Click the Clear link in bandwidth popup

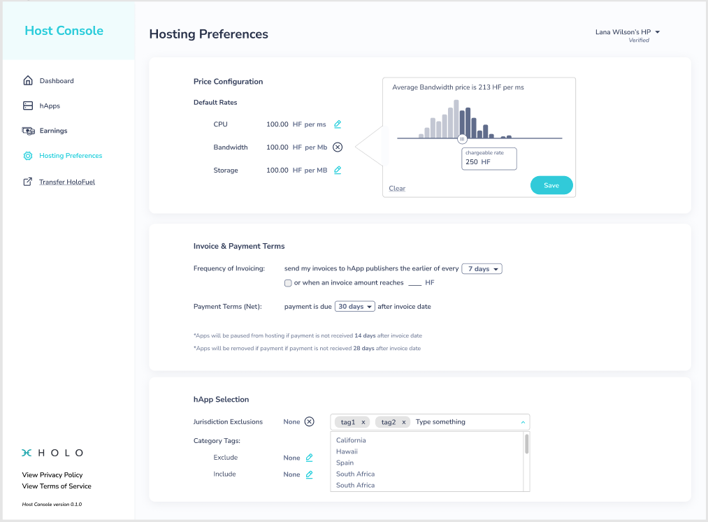[x=397, y=188]
